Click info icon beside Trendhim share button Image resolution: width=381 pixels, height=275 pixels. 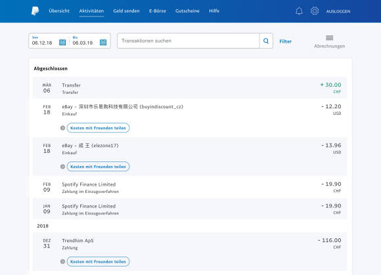pyautogui.click(x=62, y=262)
